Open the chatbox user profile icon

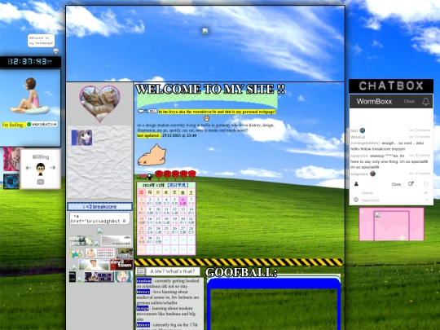tap(356, 184)
